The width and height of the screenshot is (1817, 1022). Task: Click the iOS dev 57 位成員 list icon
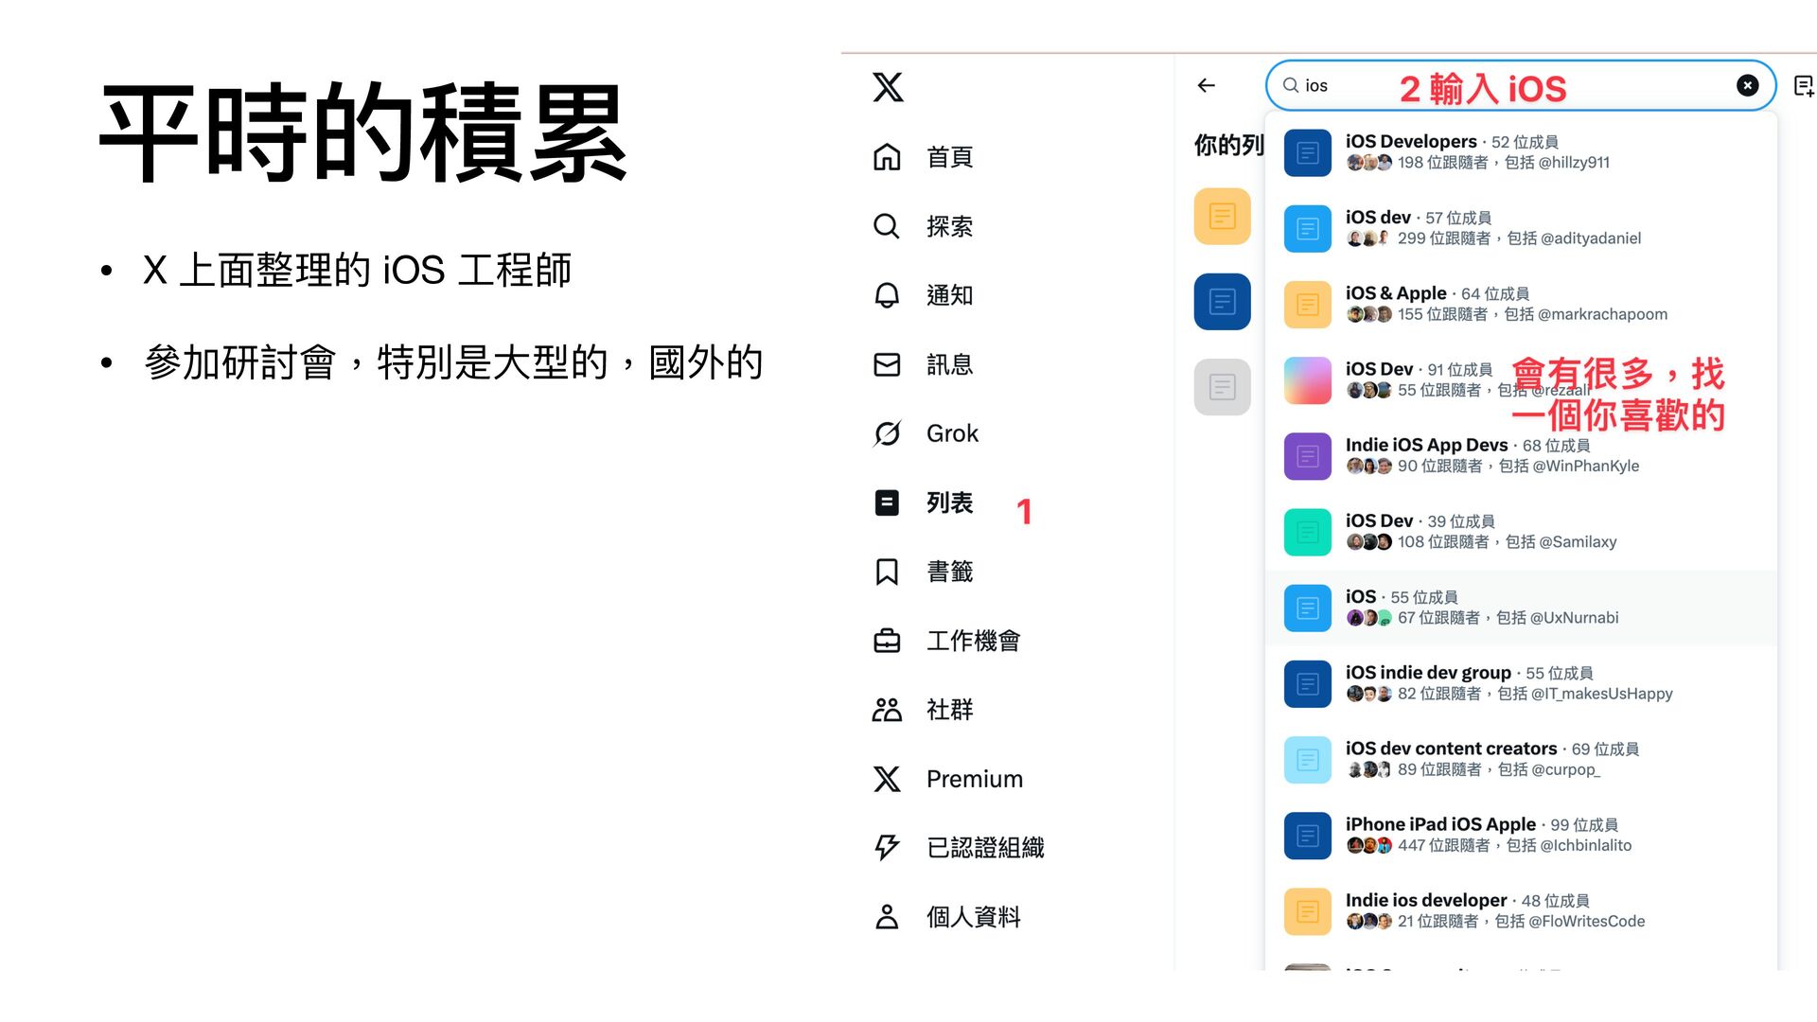tap(1308, 229)
